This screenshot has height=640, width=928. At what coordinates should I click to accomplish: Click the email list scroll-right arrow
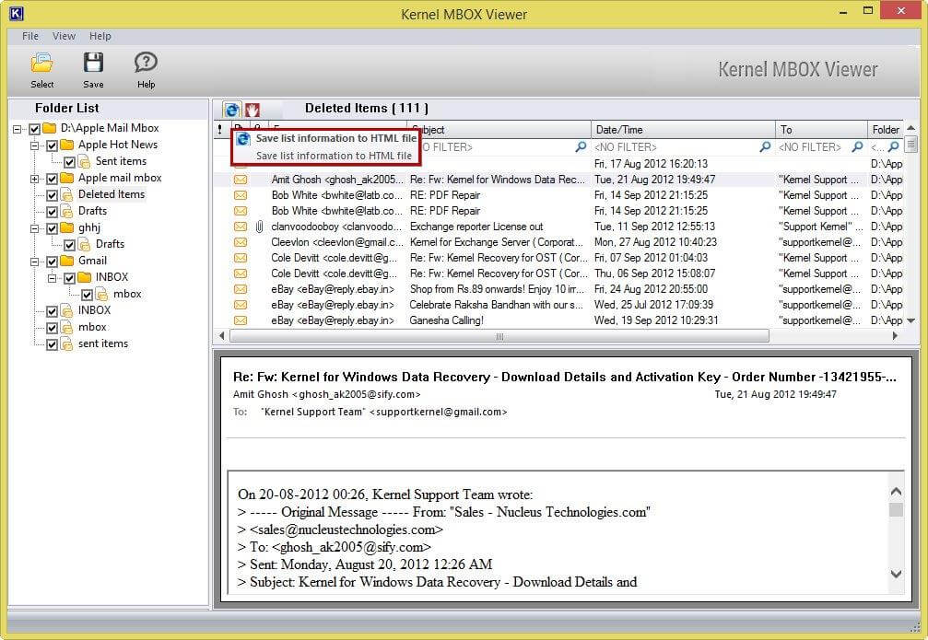[x=895, y=336]
